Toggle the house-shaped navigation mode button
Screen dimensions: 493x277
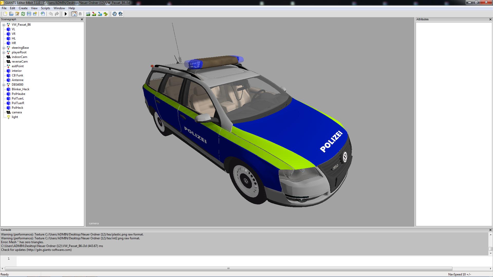click(x=74, y=14)
